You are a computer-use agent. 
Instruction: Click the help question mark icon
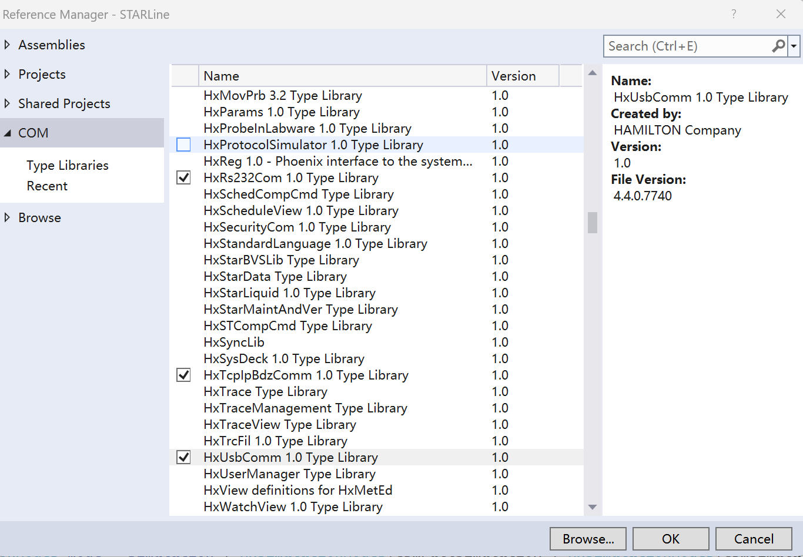pos(734,14)
